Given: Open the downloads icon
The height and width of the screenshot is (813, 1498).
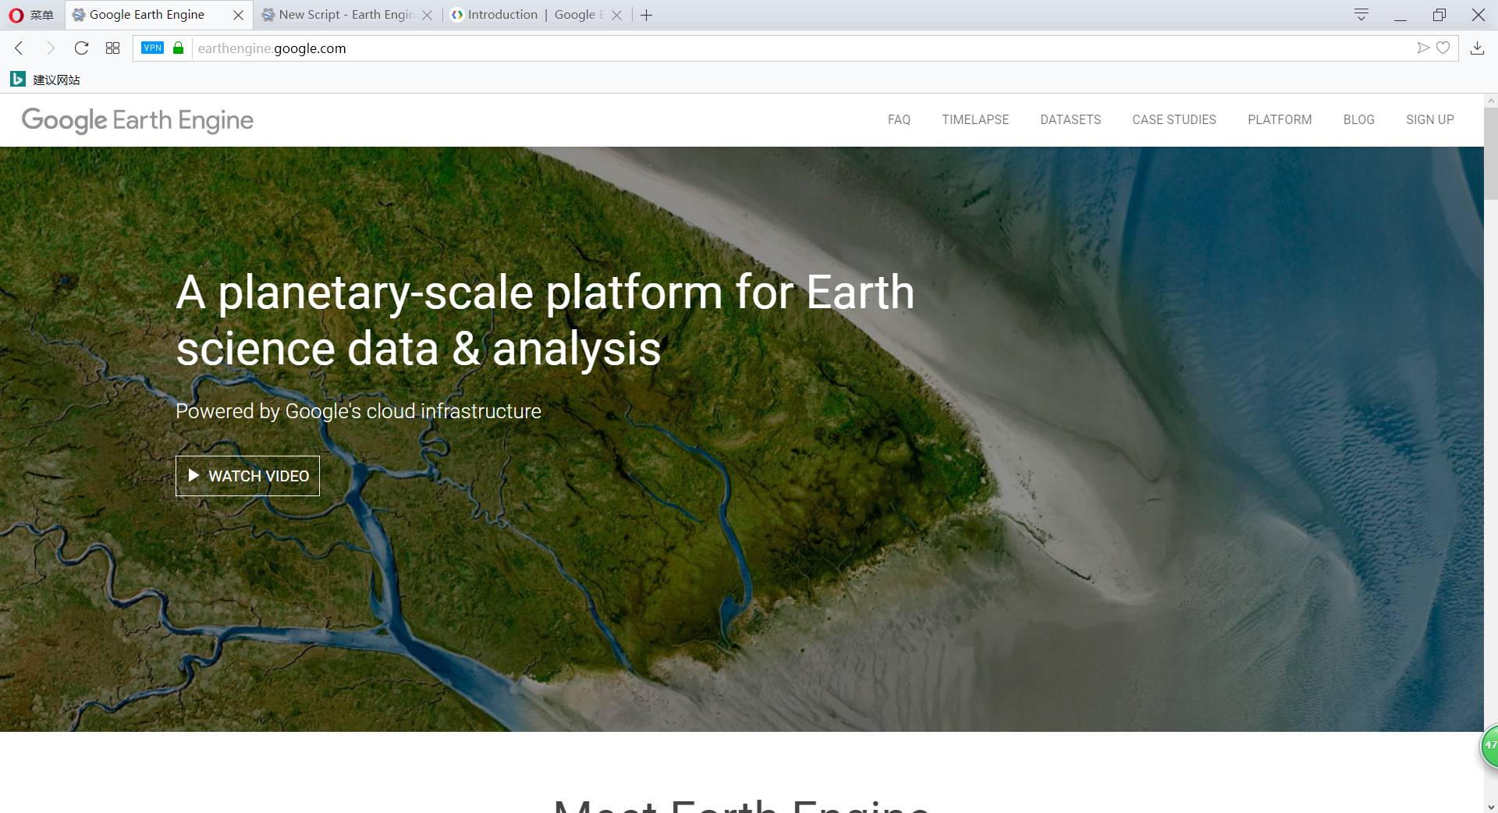Looking at the screenshot, I should pos(1477,48).
